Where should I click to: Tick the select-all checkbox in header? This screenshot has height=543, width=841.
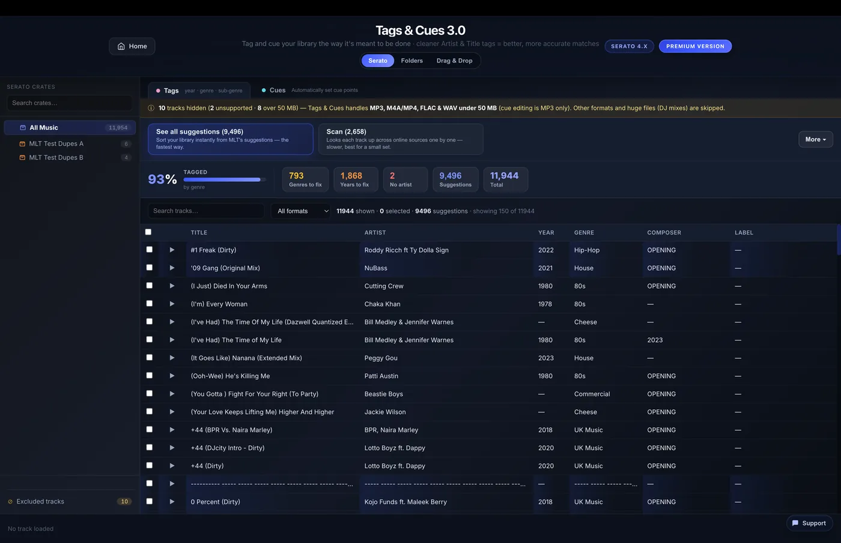(148, 232)
